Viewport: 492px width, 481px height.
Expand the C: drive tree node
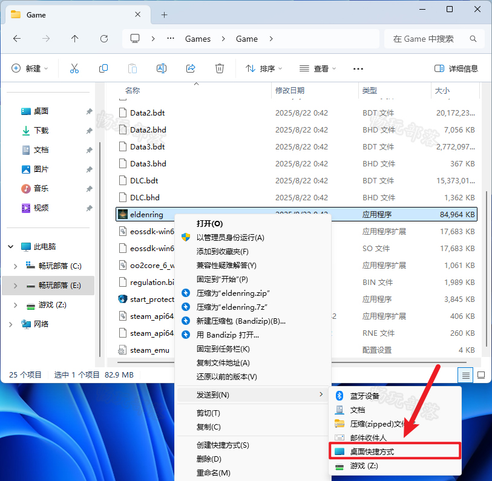15,266
